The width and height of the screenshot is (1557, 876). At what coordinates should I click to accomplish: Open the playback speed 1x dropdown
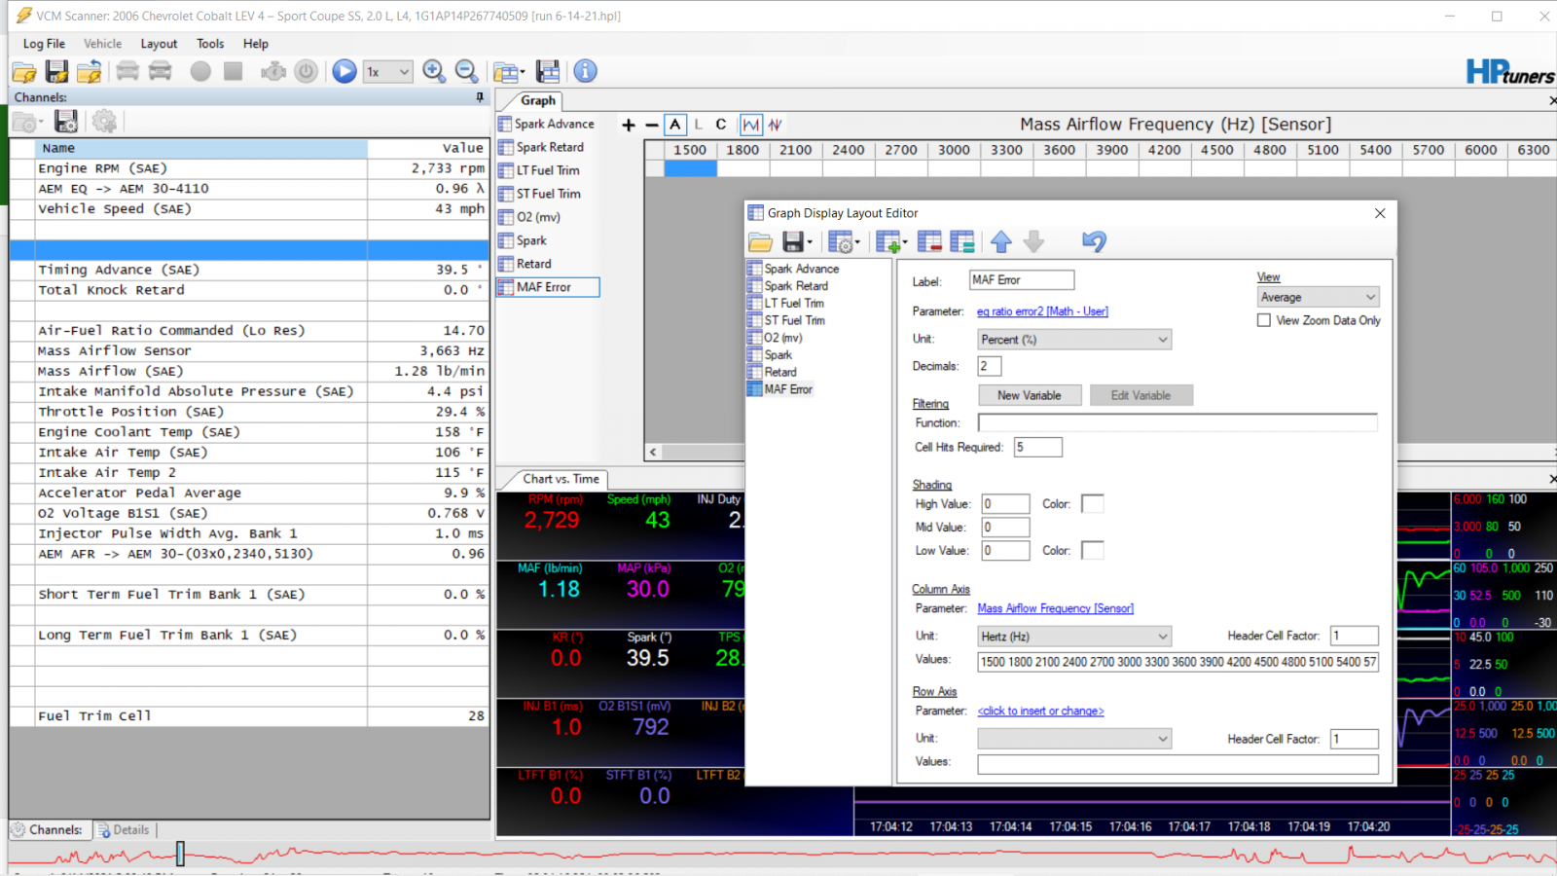(388, 71)
